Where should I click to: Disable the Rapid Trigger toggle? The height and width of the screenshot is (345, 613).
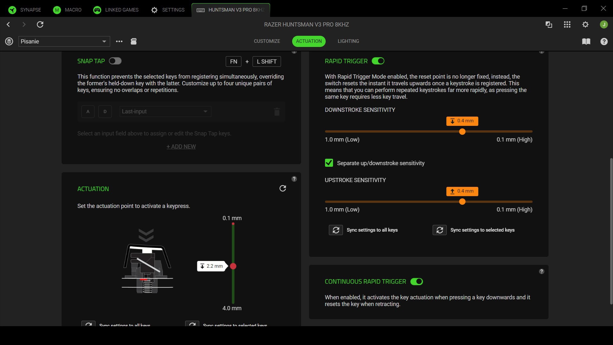click(x=378, y=61)
